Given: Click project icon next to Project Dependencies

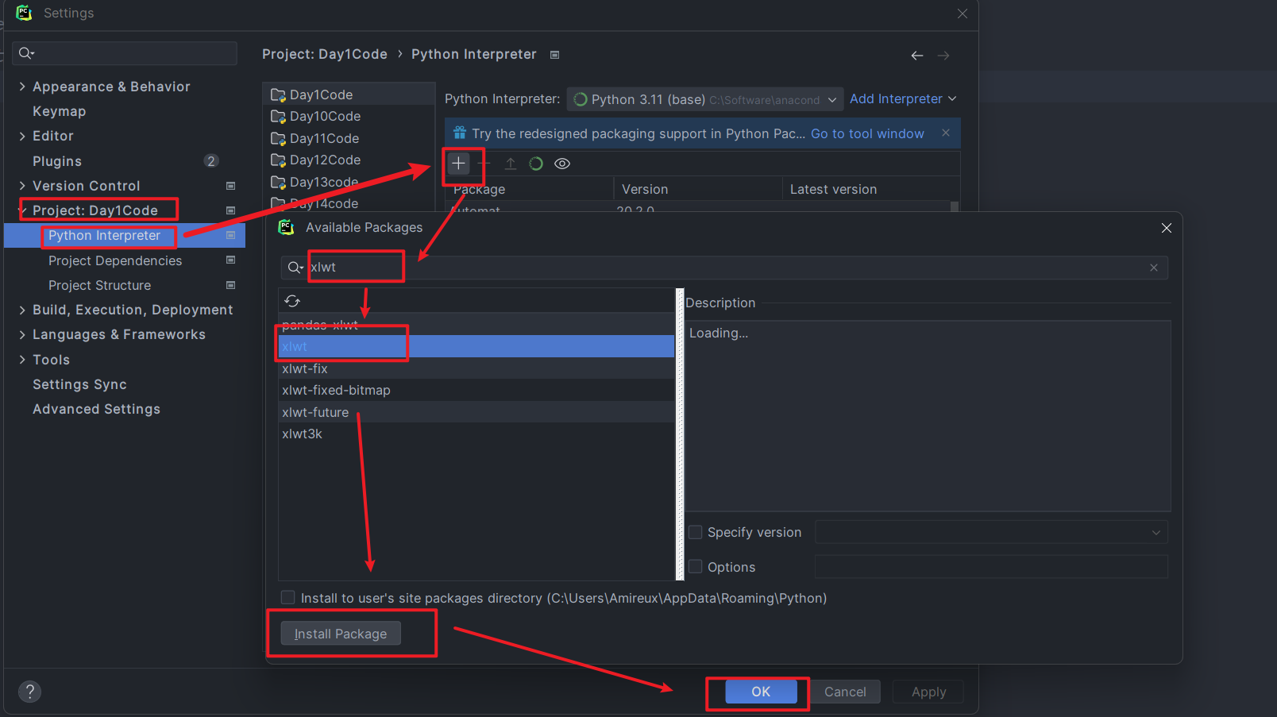Looking at the screenshot, I should point(231,260).
